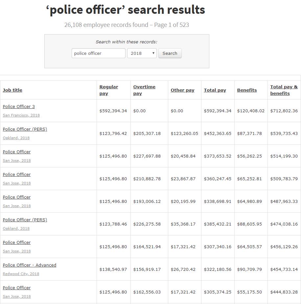Select other pay value $123,260.05
This screenshot has height=304, width=301.
[184, 133]
